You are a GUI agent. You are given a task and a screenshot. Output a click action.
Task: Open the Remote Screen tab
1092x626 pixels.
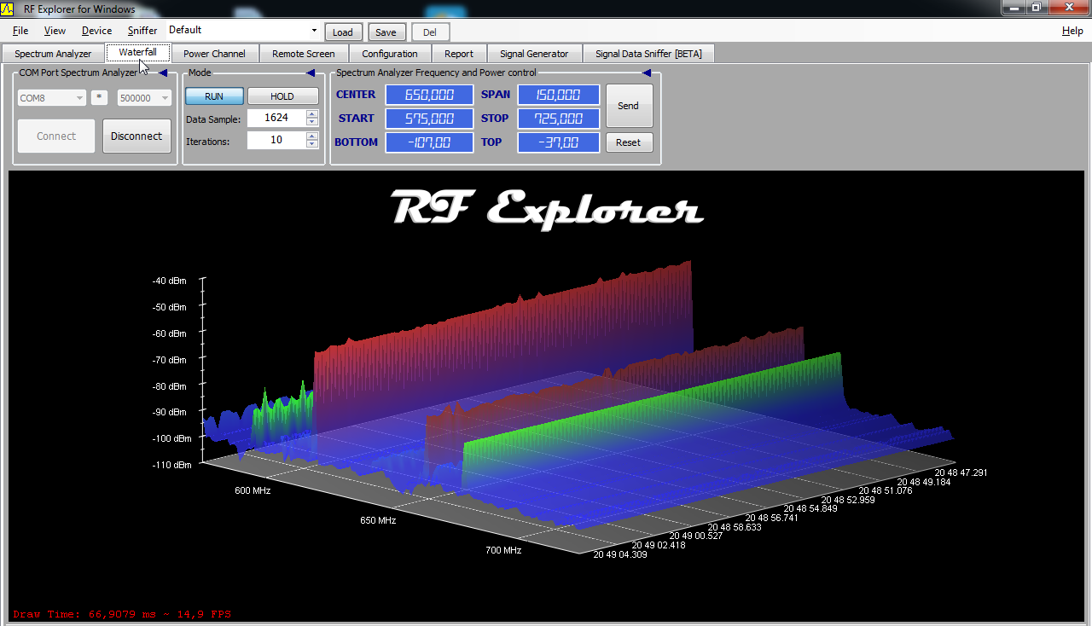304,54
